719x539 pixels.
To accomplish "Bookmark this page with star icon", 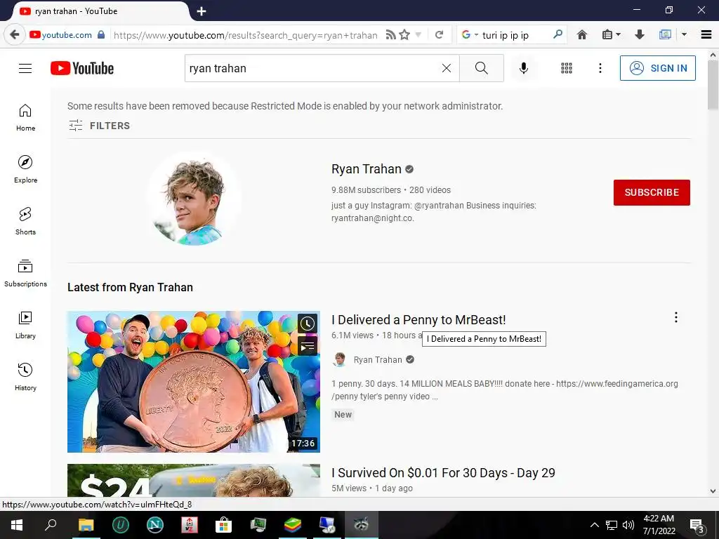I will [404, 35].
